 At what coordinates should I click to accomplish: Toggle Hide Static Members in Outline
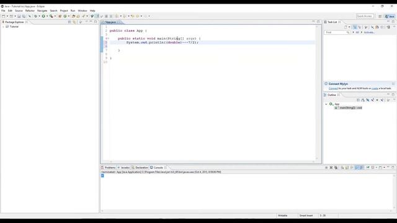pos(372,100)
